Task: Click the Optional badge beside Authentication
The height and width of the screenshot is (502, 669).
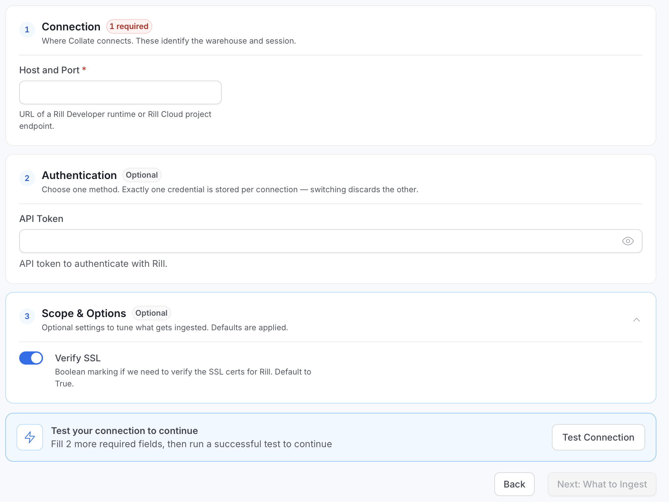Action: click(142, 175)
